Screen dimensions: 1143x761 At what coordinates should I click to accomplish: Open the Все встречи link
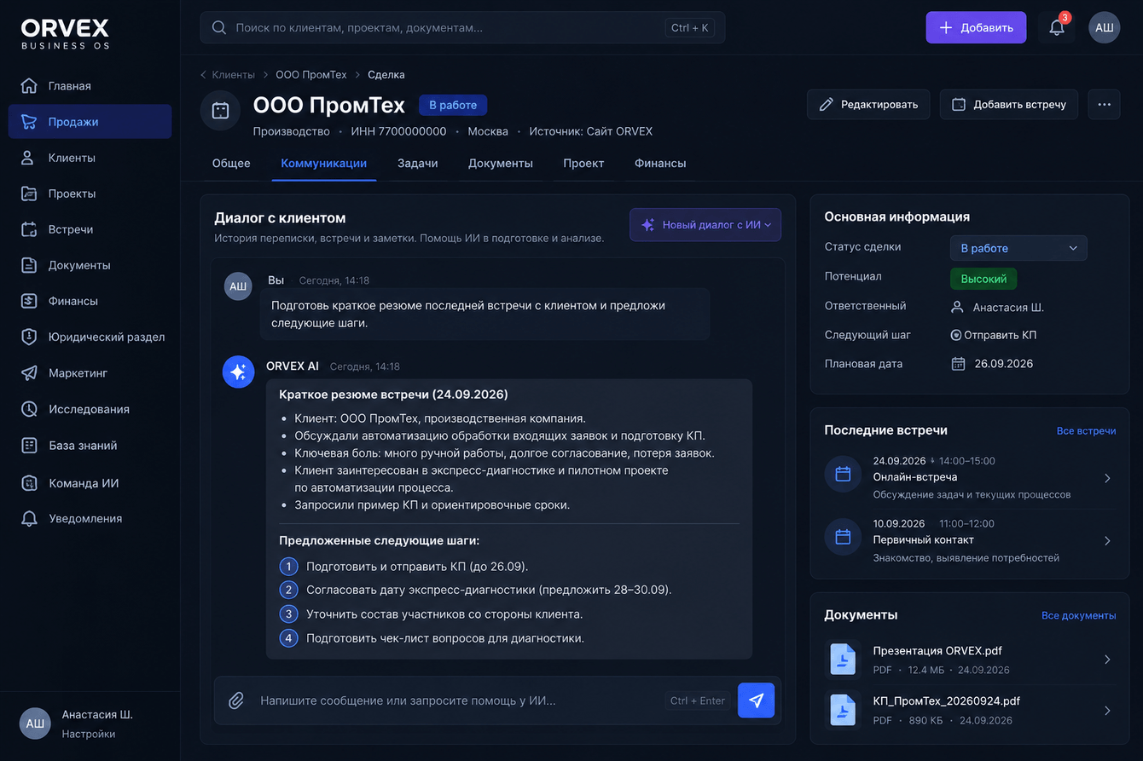coord(1086,431)
